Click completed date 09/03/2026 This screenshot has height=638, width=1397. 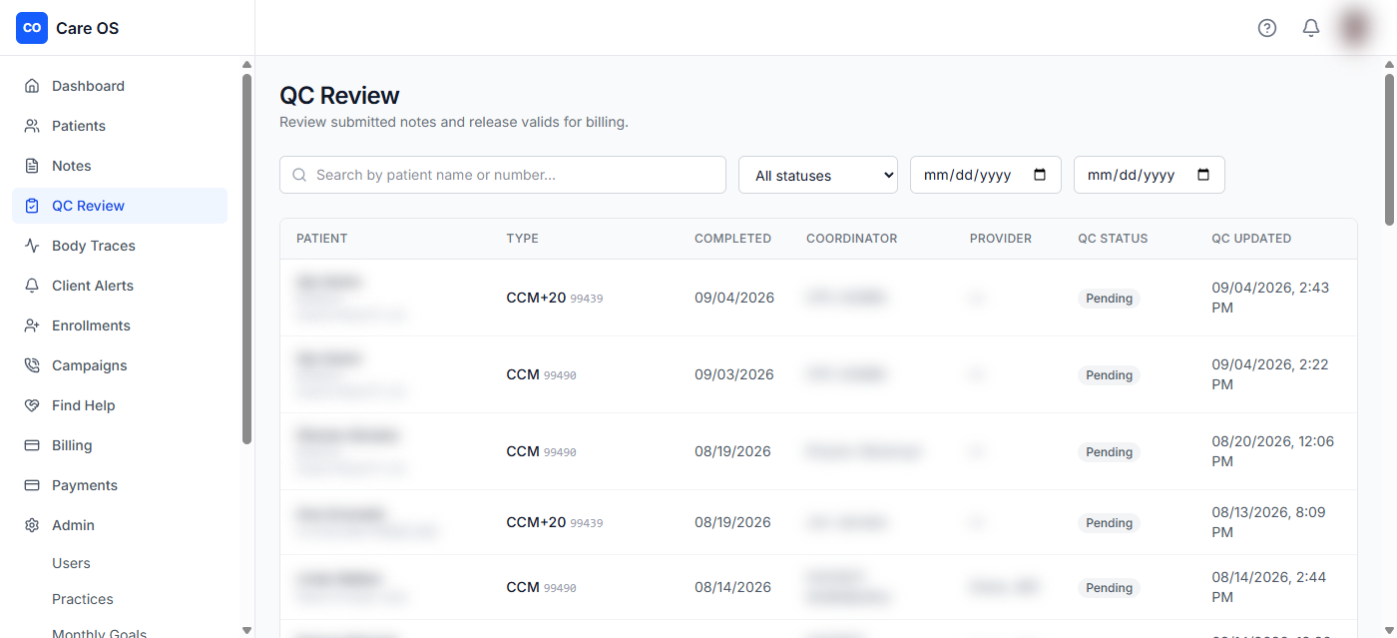(734, 374)
